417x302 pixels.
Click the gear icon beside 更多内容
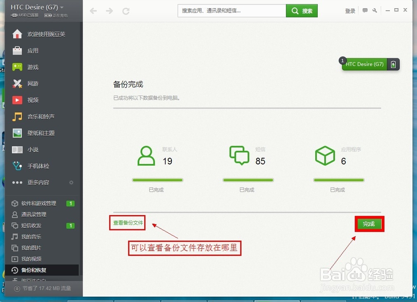pos(71,183)
